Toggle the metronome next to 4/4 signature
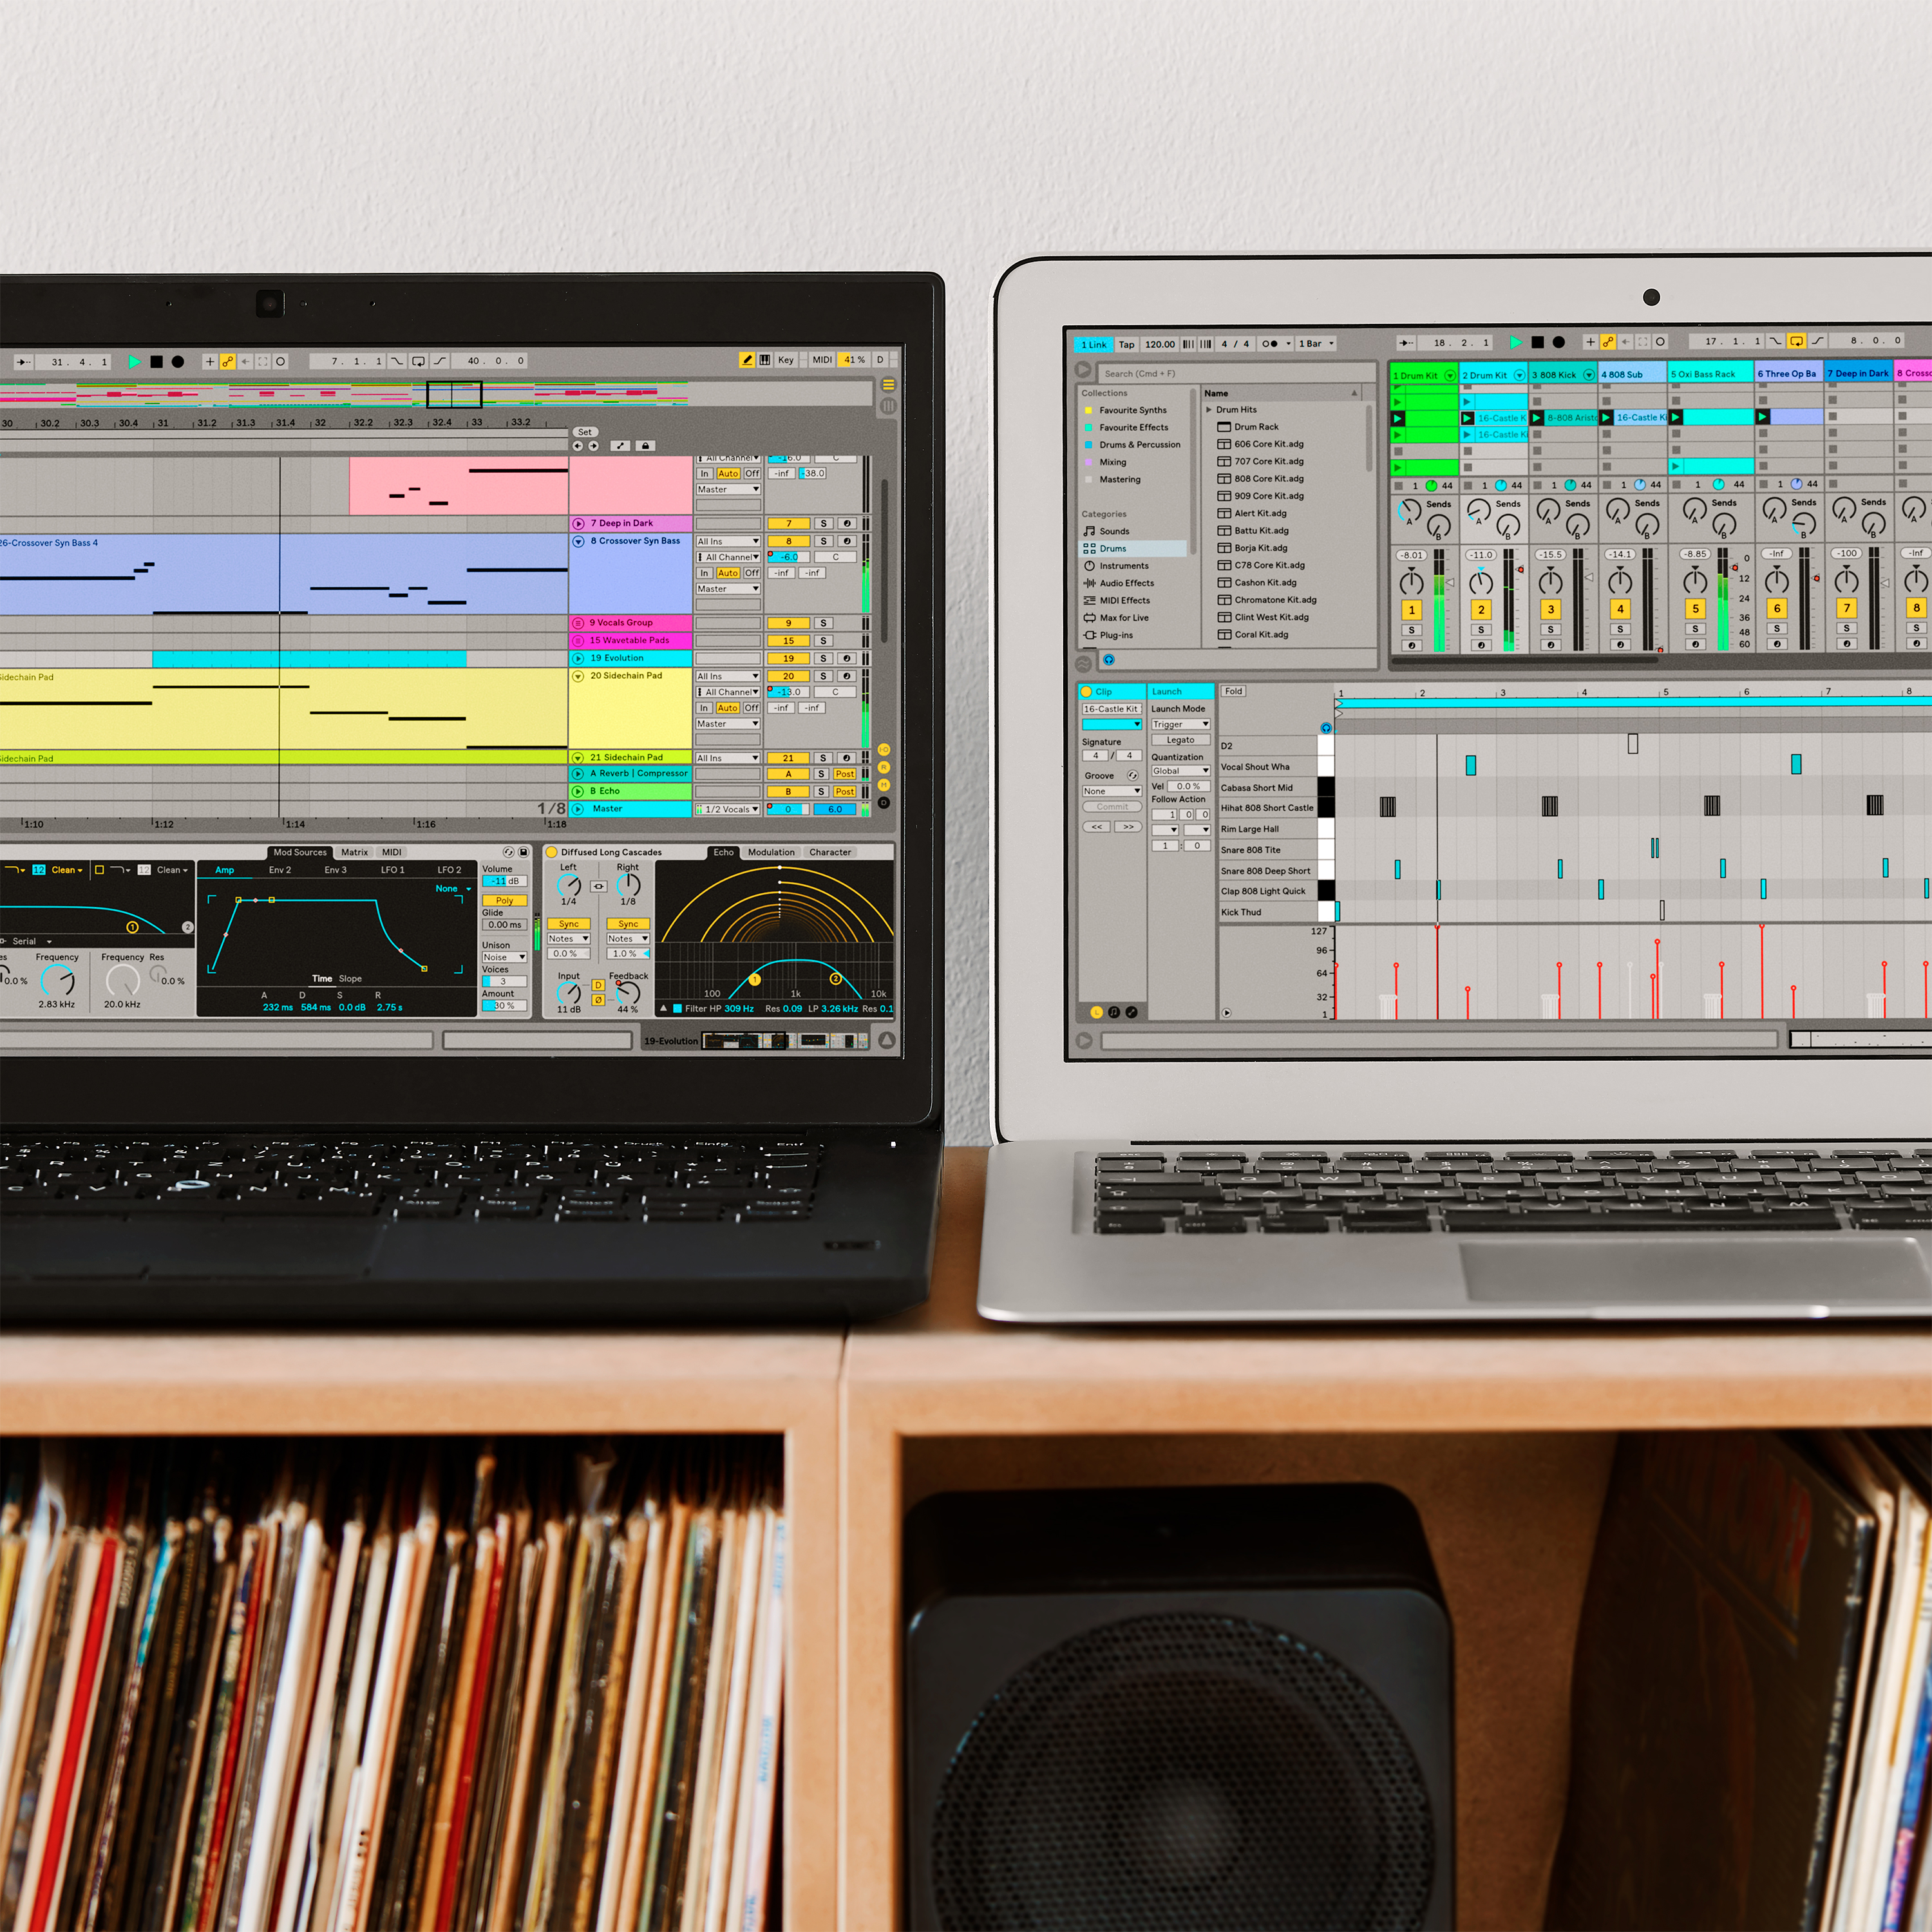The width and height of the screenshot is (1932, 1932). tap(1269, 344)
